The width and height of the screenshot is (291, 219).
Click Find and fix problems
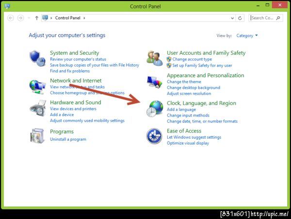click(70, 71)
